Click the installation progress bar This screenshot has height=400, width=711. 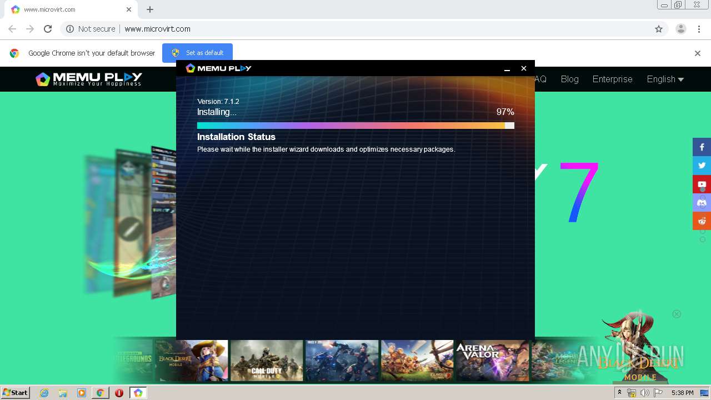point(355,126)
